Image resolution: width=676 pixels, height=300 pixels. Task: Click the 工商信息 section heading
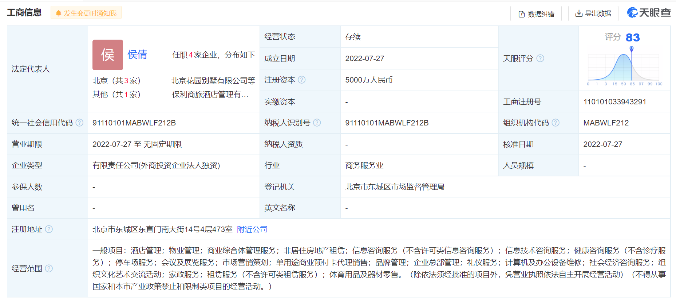(x=24, y=13)
